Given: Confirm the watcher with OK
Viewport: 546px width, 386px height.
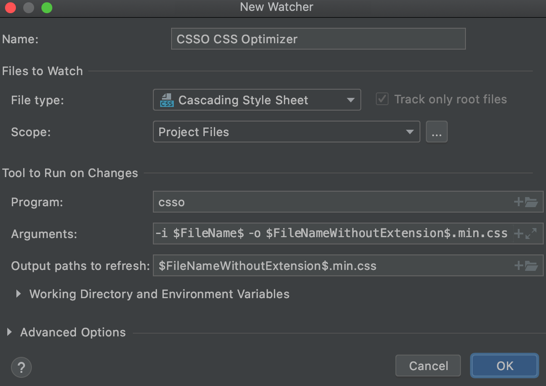Looking at the screenshot, I should pyautogui.click(x=504, y=366).
